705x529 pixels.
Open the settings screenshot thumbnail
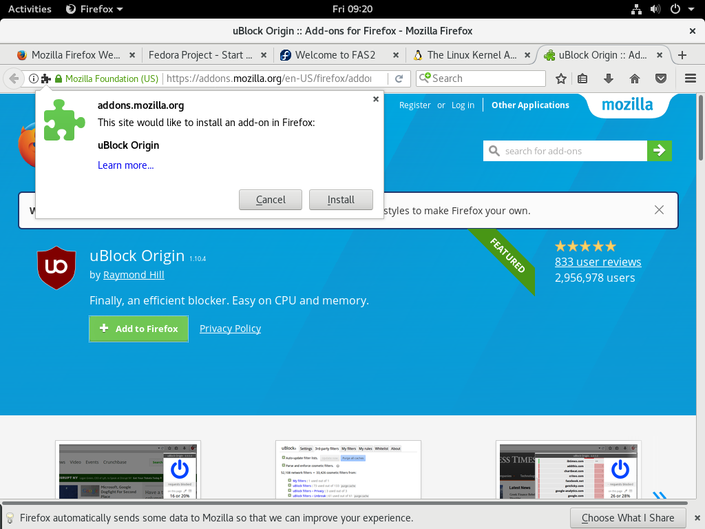click(348, 470)
